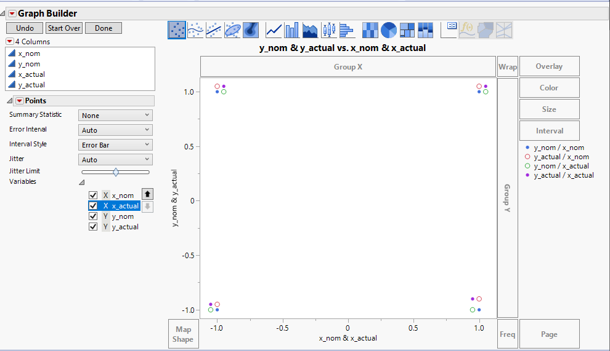
Task: Click the Overlay drop zone
Action: (x=550, y=66)
